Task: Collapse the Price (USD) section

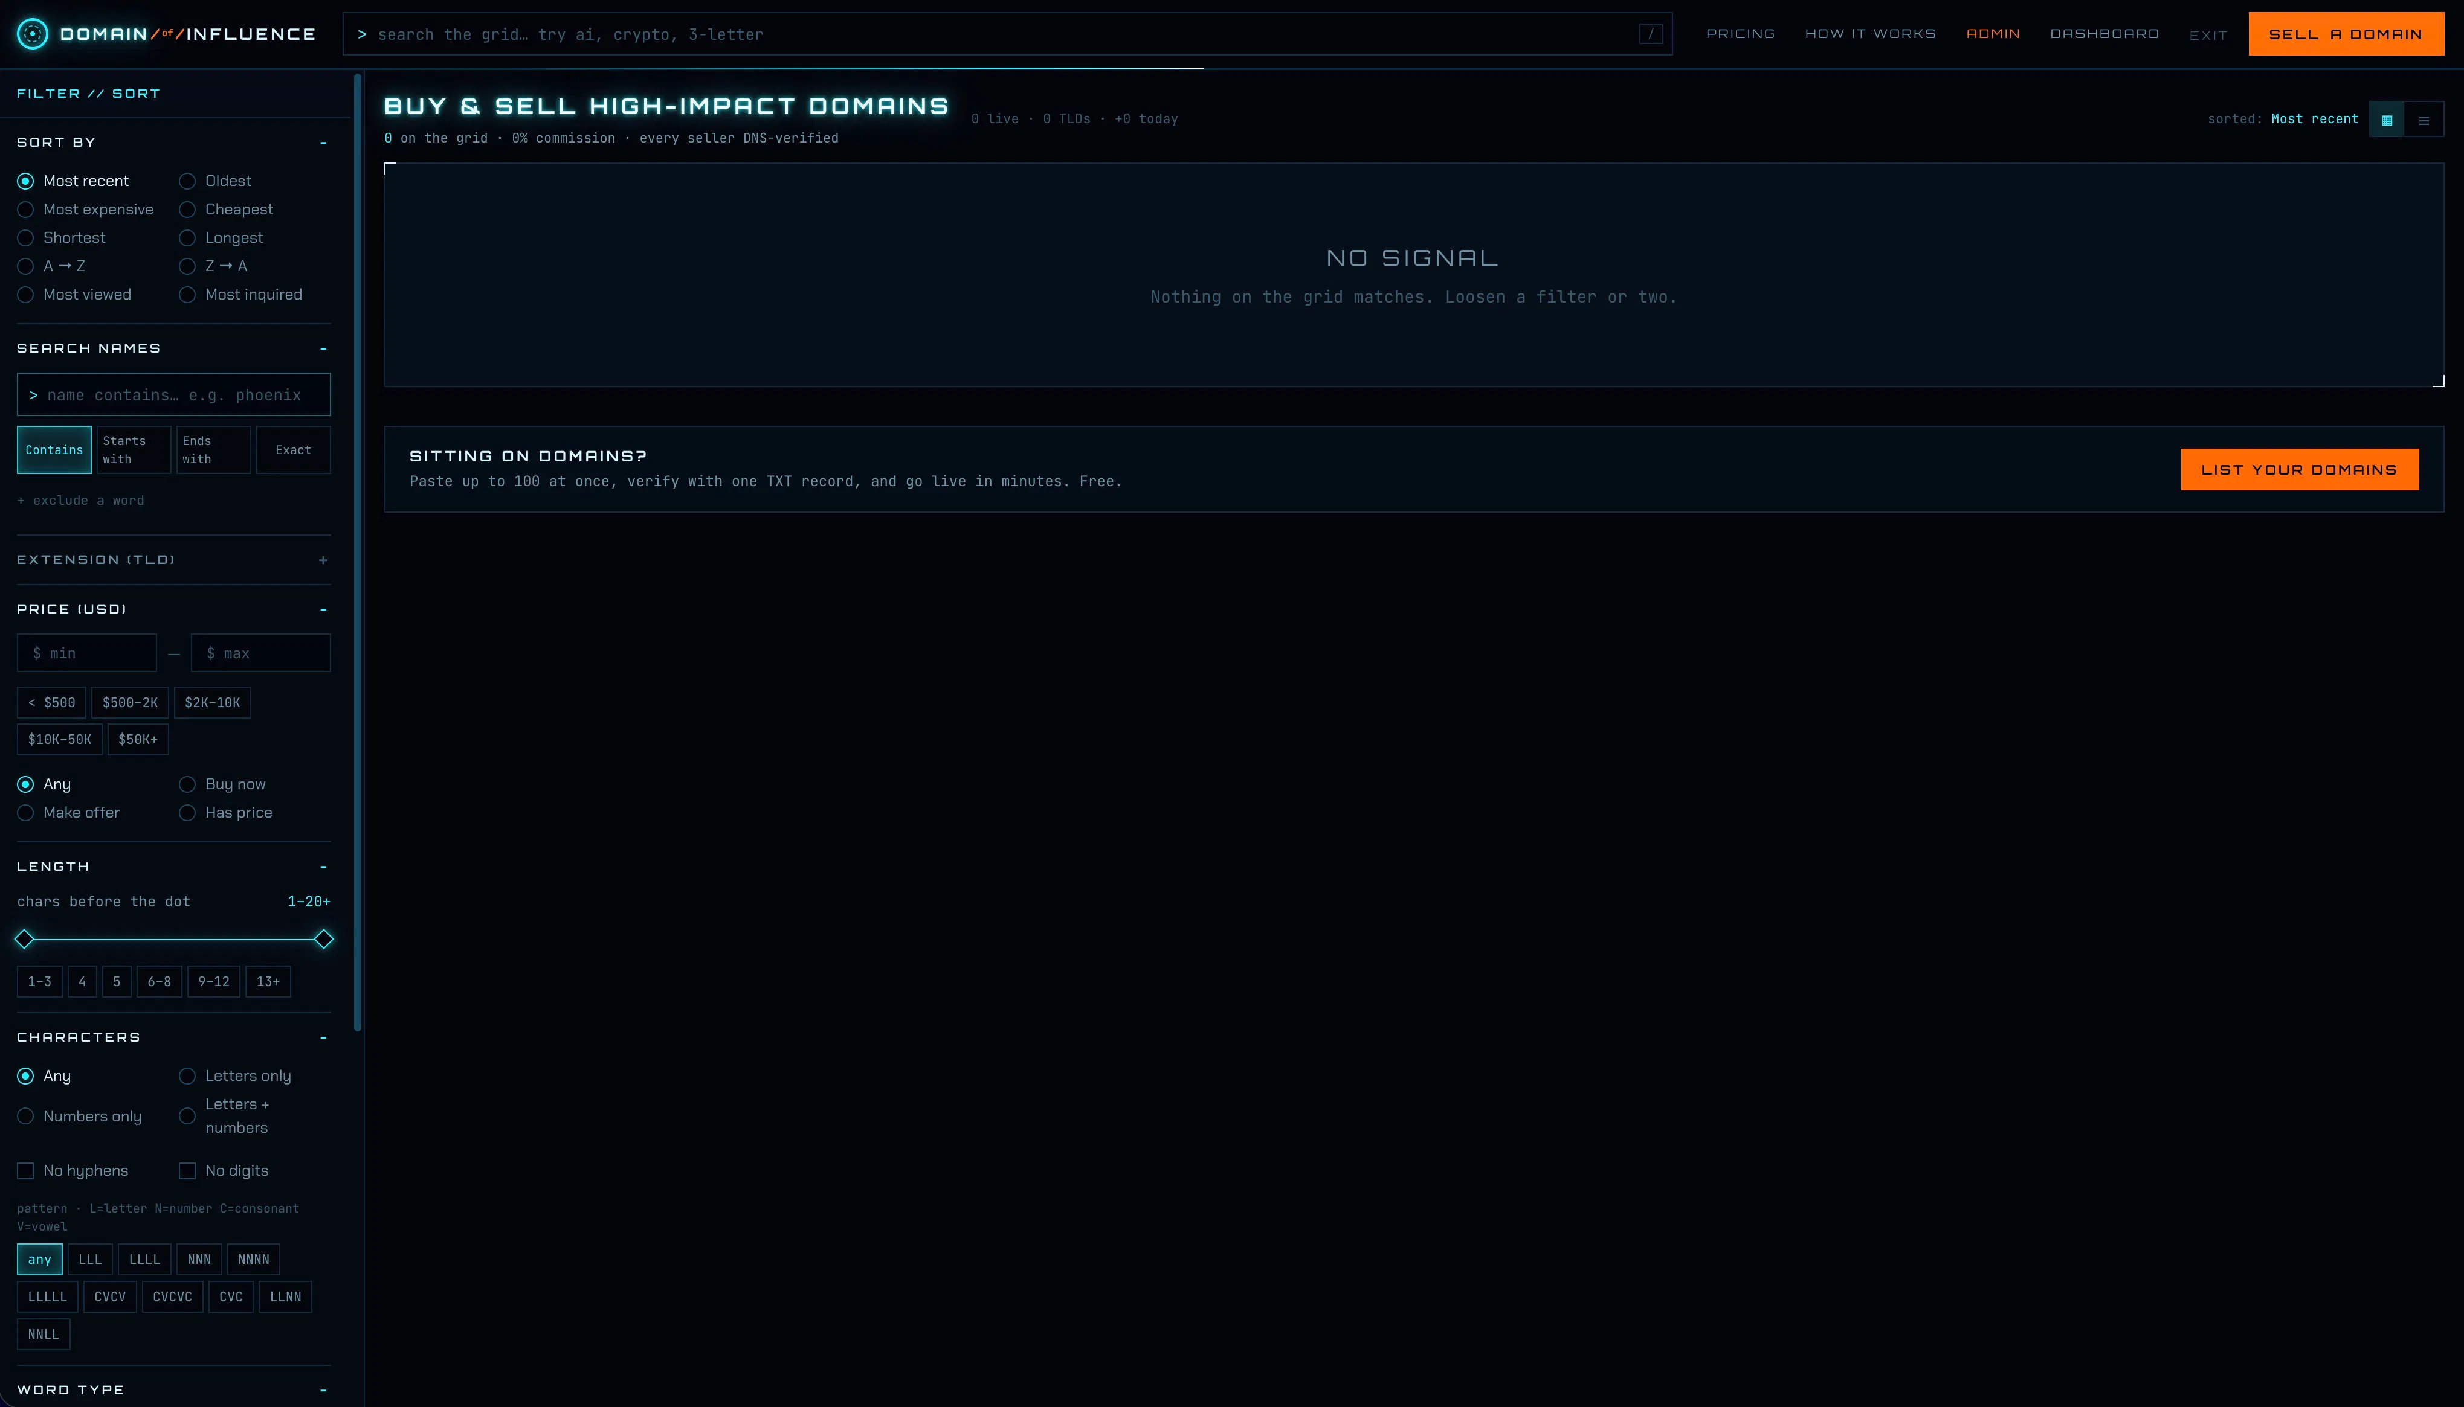Action: pos(323,610)
